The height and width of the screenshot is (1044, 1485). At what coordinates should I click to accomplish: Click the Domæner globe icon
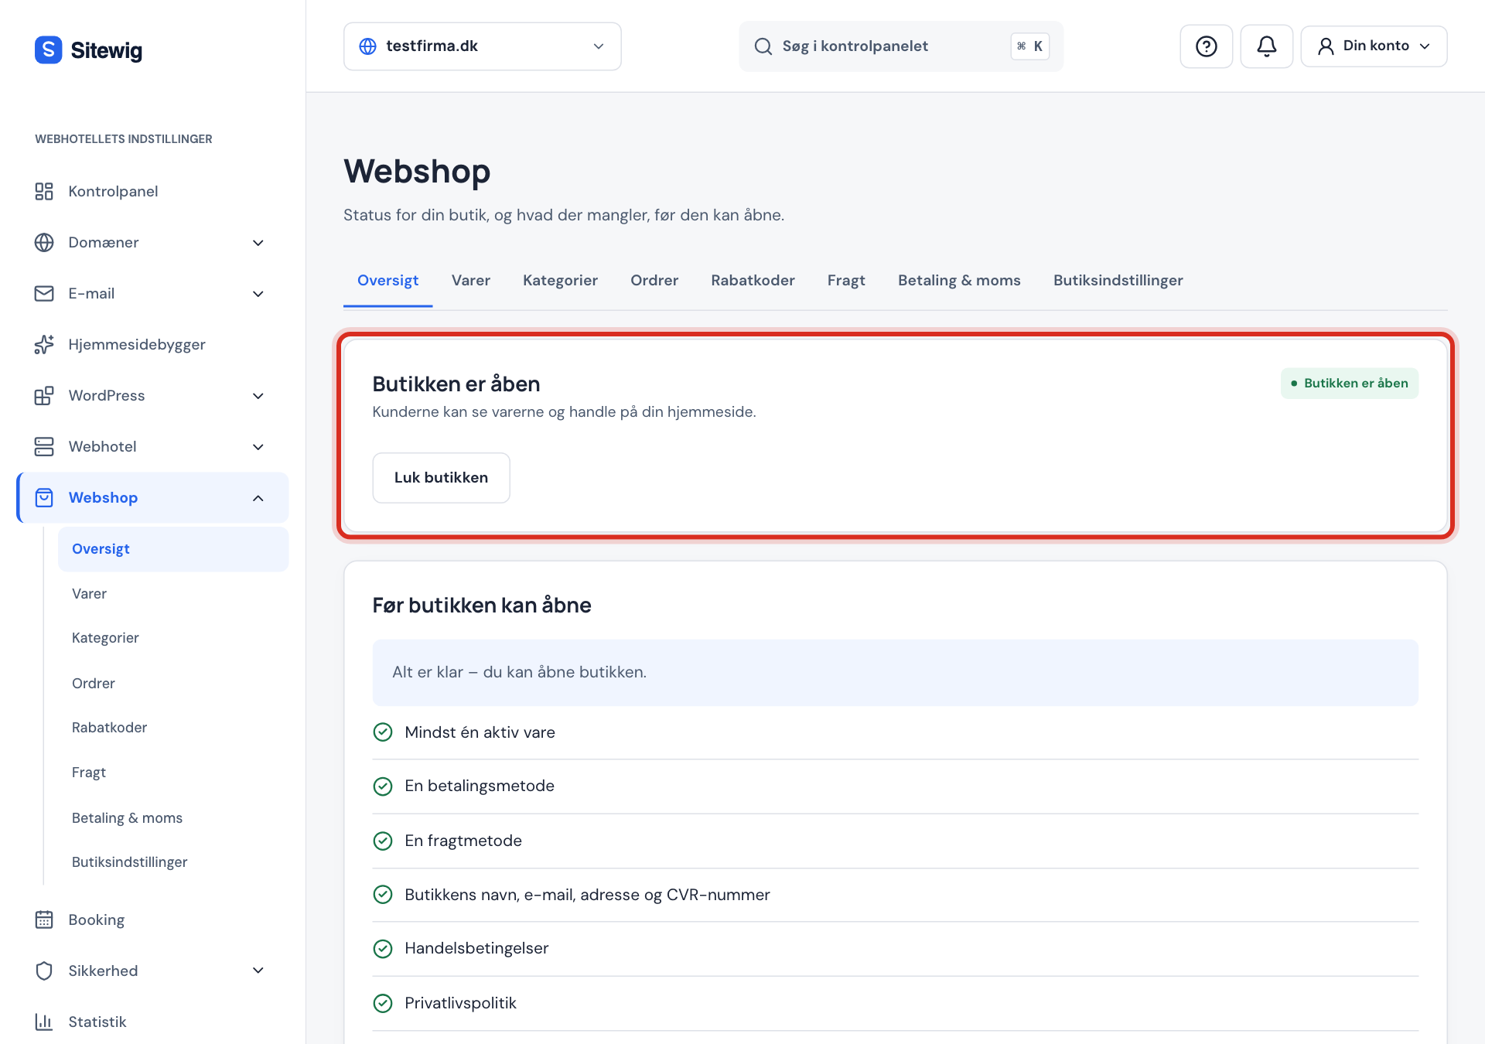point(44,242)
